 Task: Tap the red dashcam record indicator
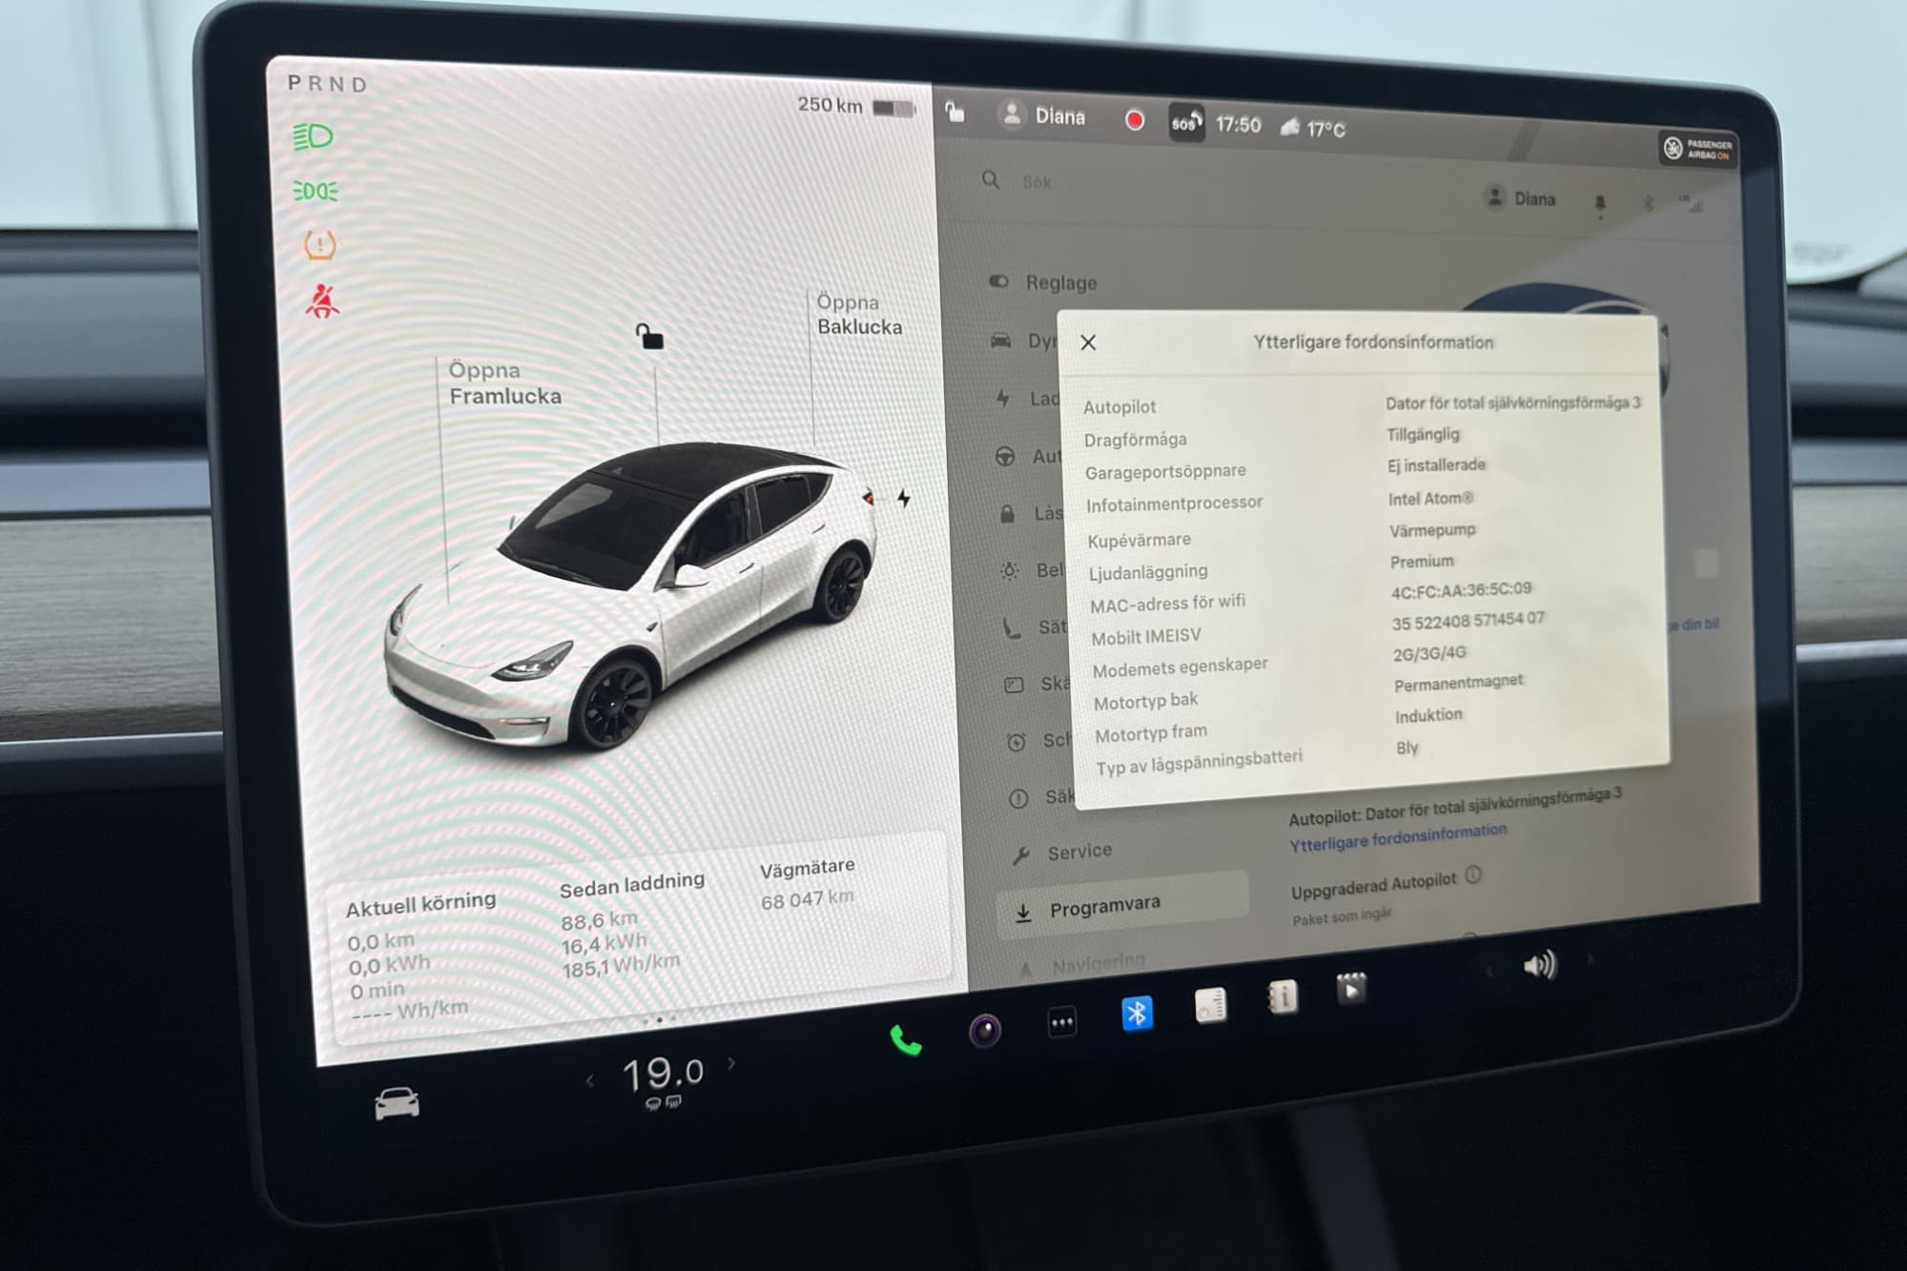1135,120
